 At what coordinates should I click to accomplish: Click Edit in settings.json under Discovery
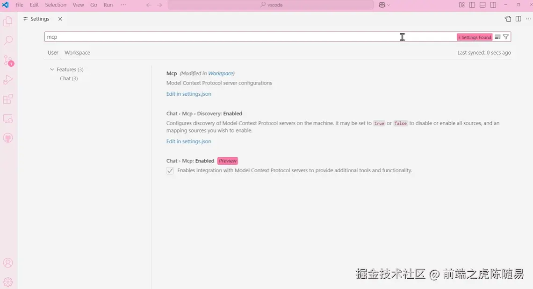point(189,141)
